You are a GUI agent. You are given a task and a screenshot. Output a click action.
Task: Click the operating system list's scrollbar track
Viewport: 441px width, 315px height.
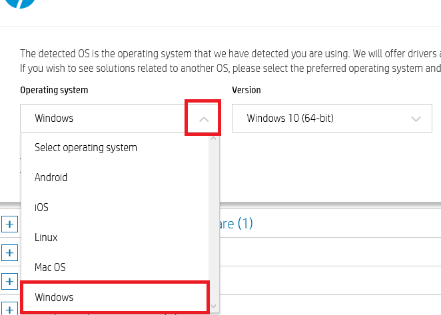coord(214,220)
